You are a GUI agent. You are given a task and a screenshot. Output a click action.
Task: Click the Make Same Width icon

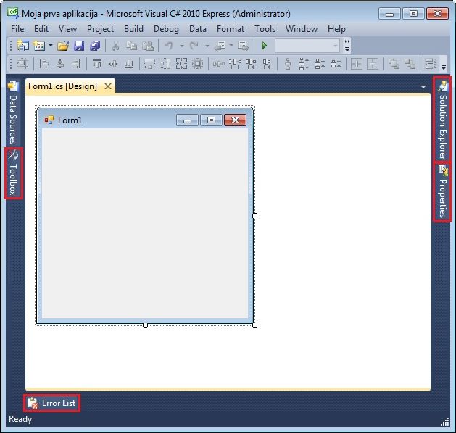tap(149, 64)
